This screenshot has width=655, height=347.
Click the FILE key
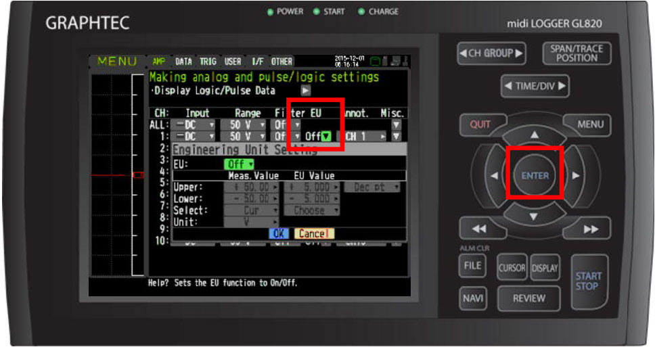point(472,266)
